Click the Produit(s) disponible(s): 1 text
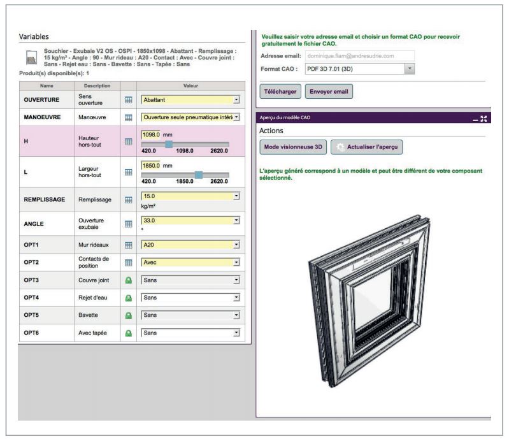509x441 pixels. (54, 73)
